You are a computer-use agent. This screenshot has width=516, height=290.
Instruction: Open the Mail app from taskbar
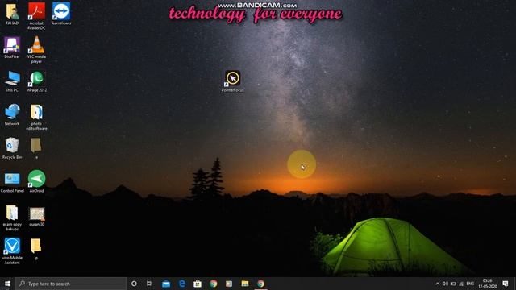point(166,284)
